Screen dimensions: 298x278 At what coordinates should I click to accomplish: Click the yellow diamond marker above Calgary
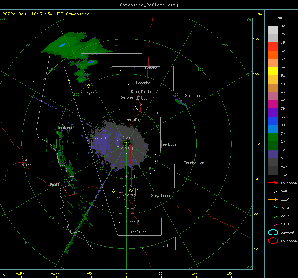coord(131,190)
